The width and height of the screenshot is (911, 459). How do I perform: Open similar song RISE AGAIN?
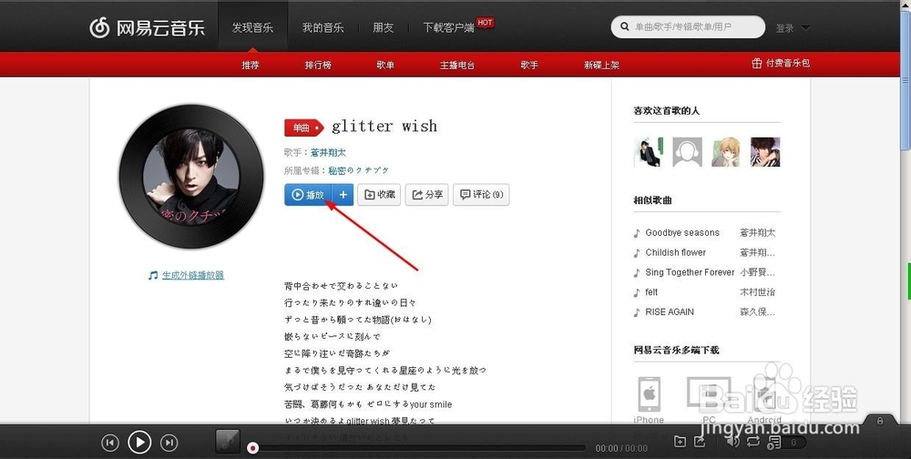click(x=670, y=311)
